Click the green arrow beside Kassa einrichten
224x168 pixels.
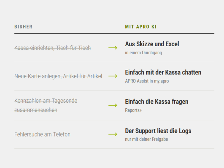click(x=113, y=48)
